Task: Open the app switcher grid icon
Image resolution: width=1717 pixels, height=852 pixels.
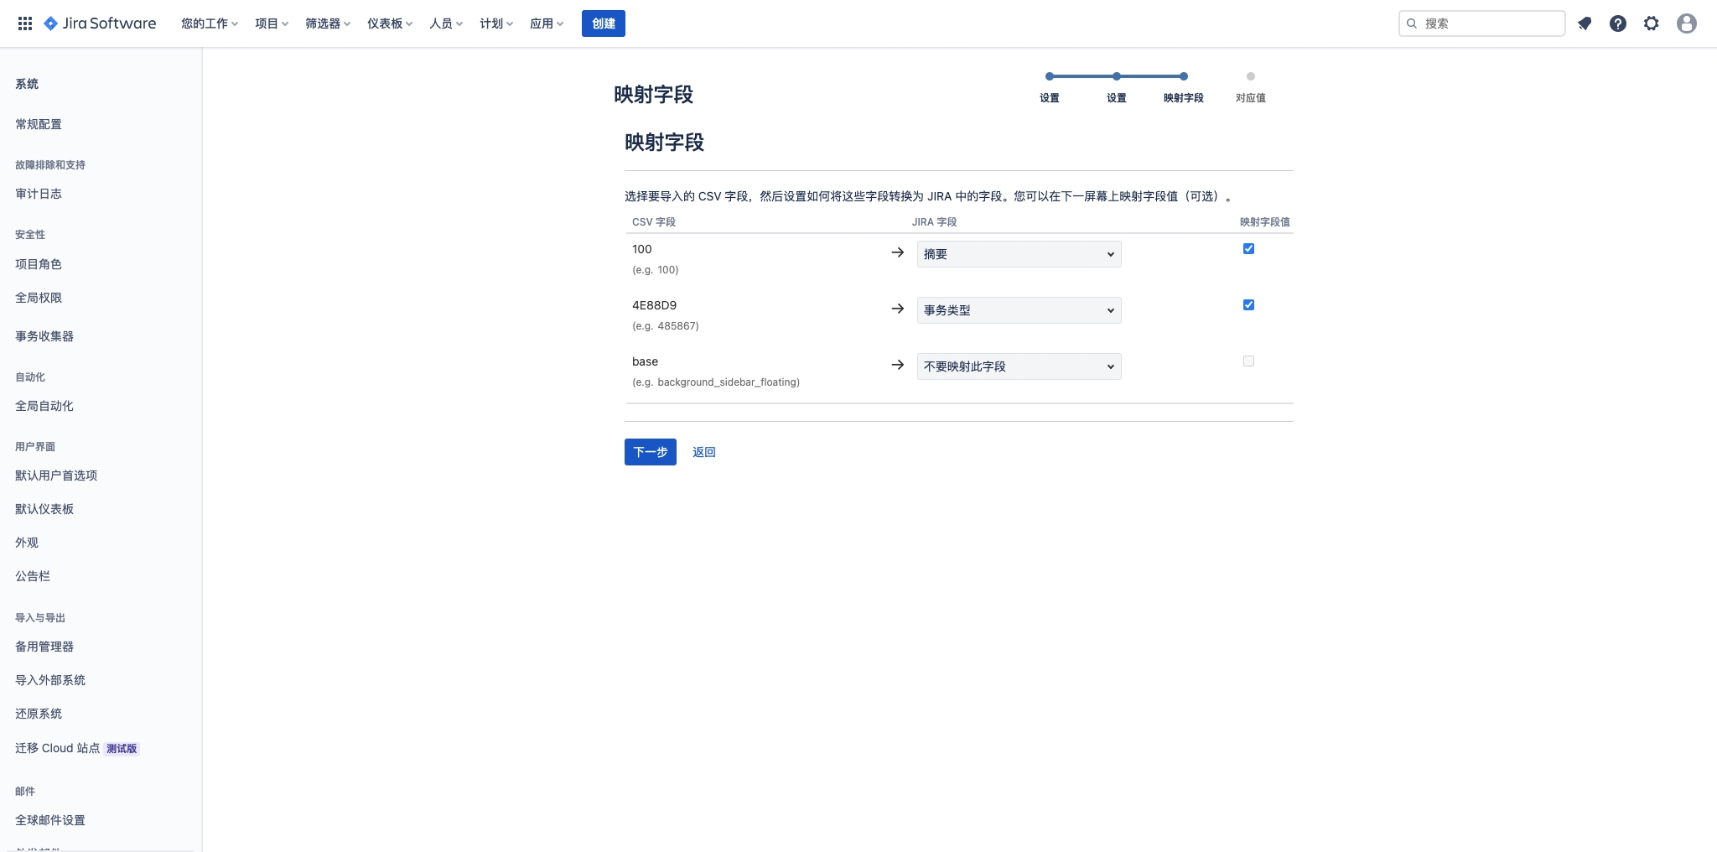Action: 25,23
